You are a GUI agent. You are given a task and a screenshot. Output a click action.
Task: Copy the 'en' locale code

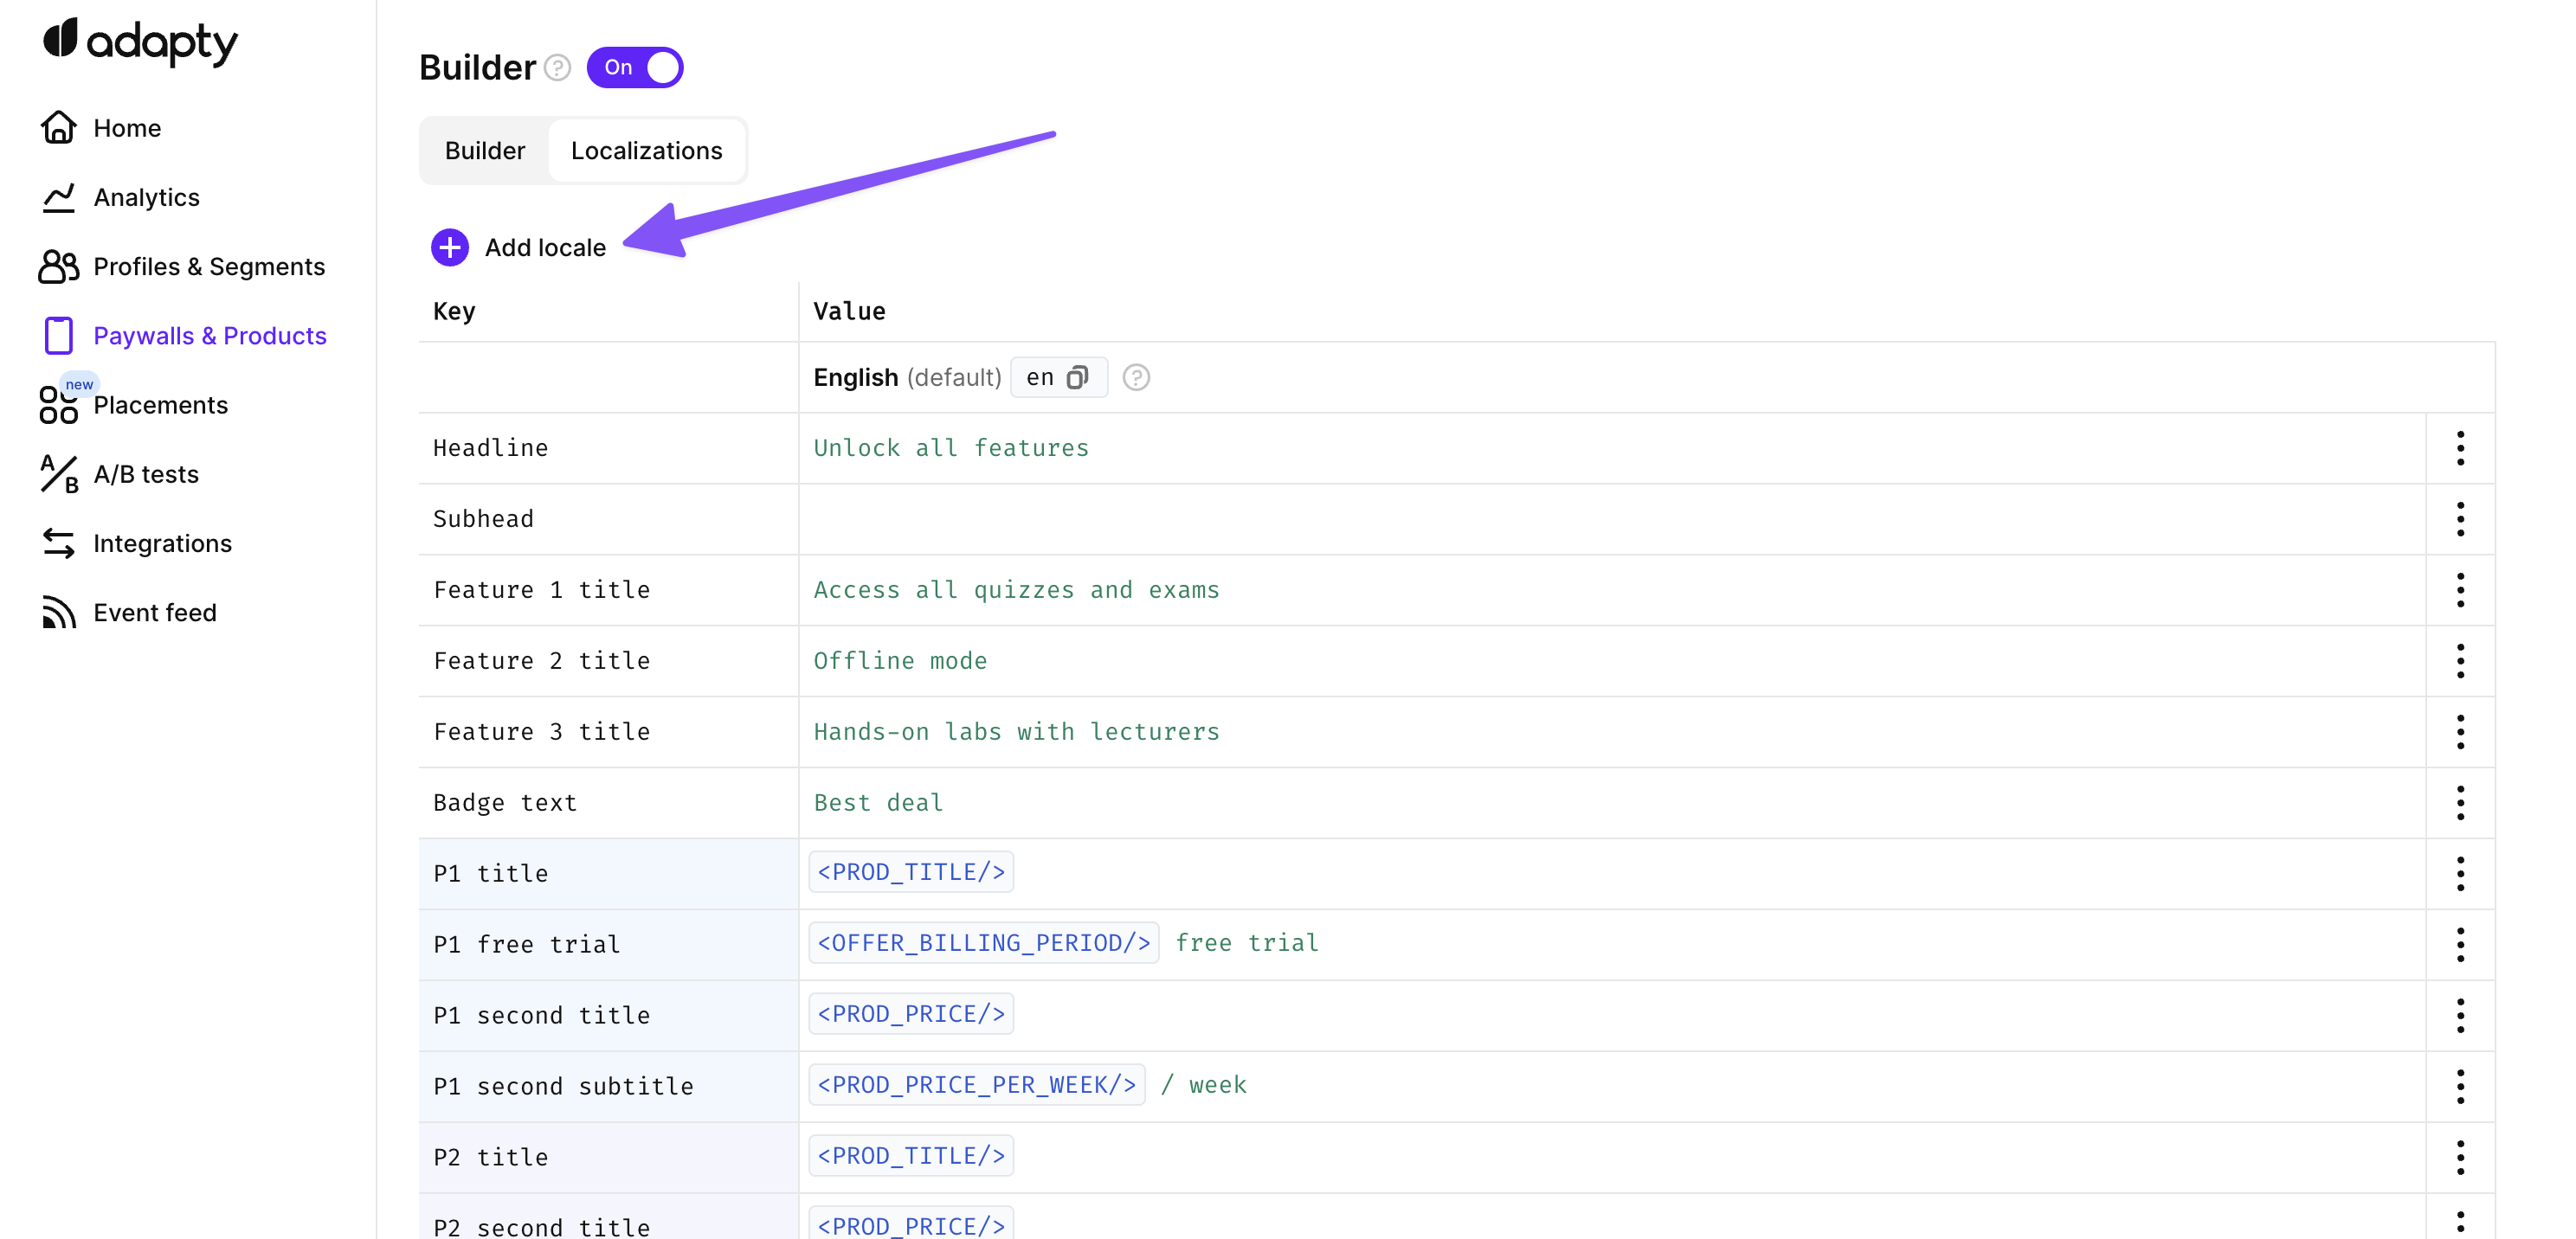[x=1077, y=376]
